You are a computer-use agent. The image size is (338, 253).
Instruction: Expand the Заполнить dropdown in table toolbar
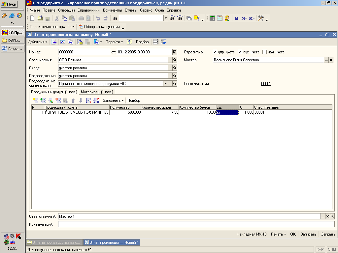point(113,100)
